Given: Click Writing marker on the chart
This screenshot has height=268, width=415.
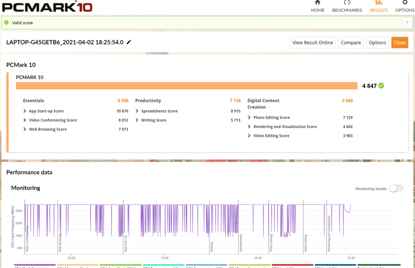Looking at the screenshot, I should coord(212,247).
